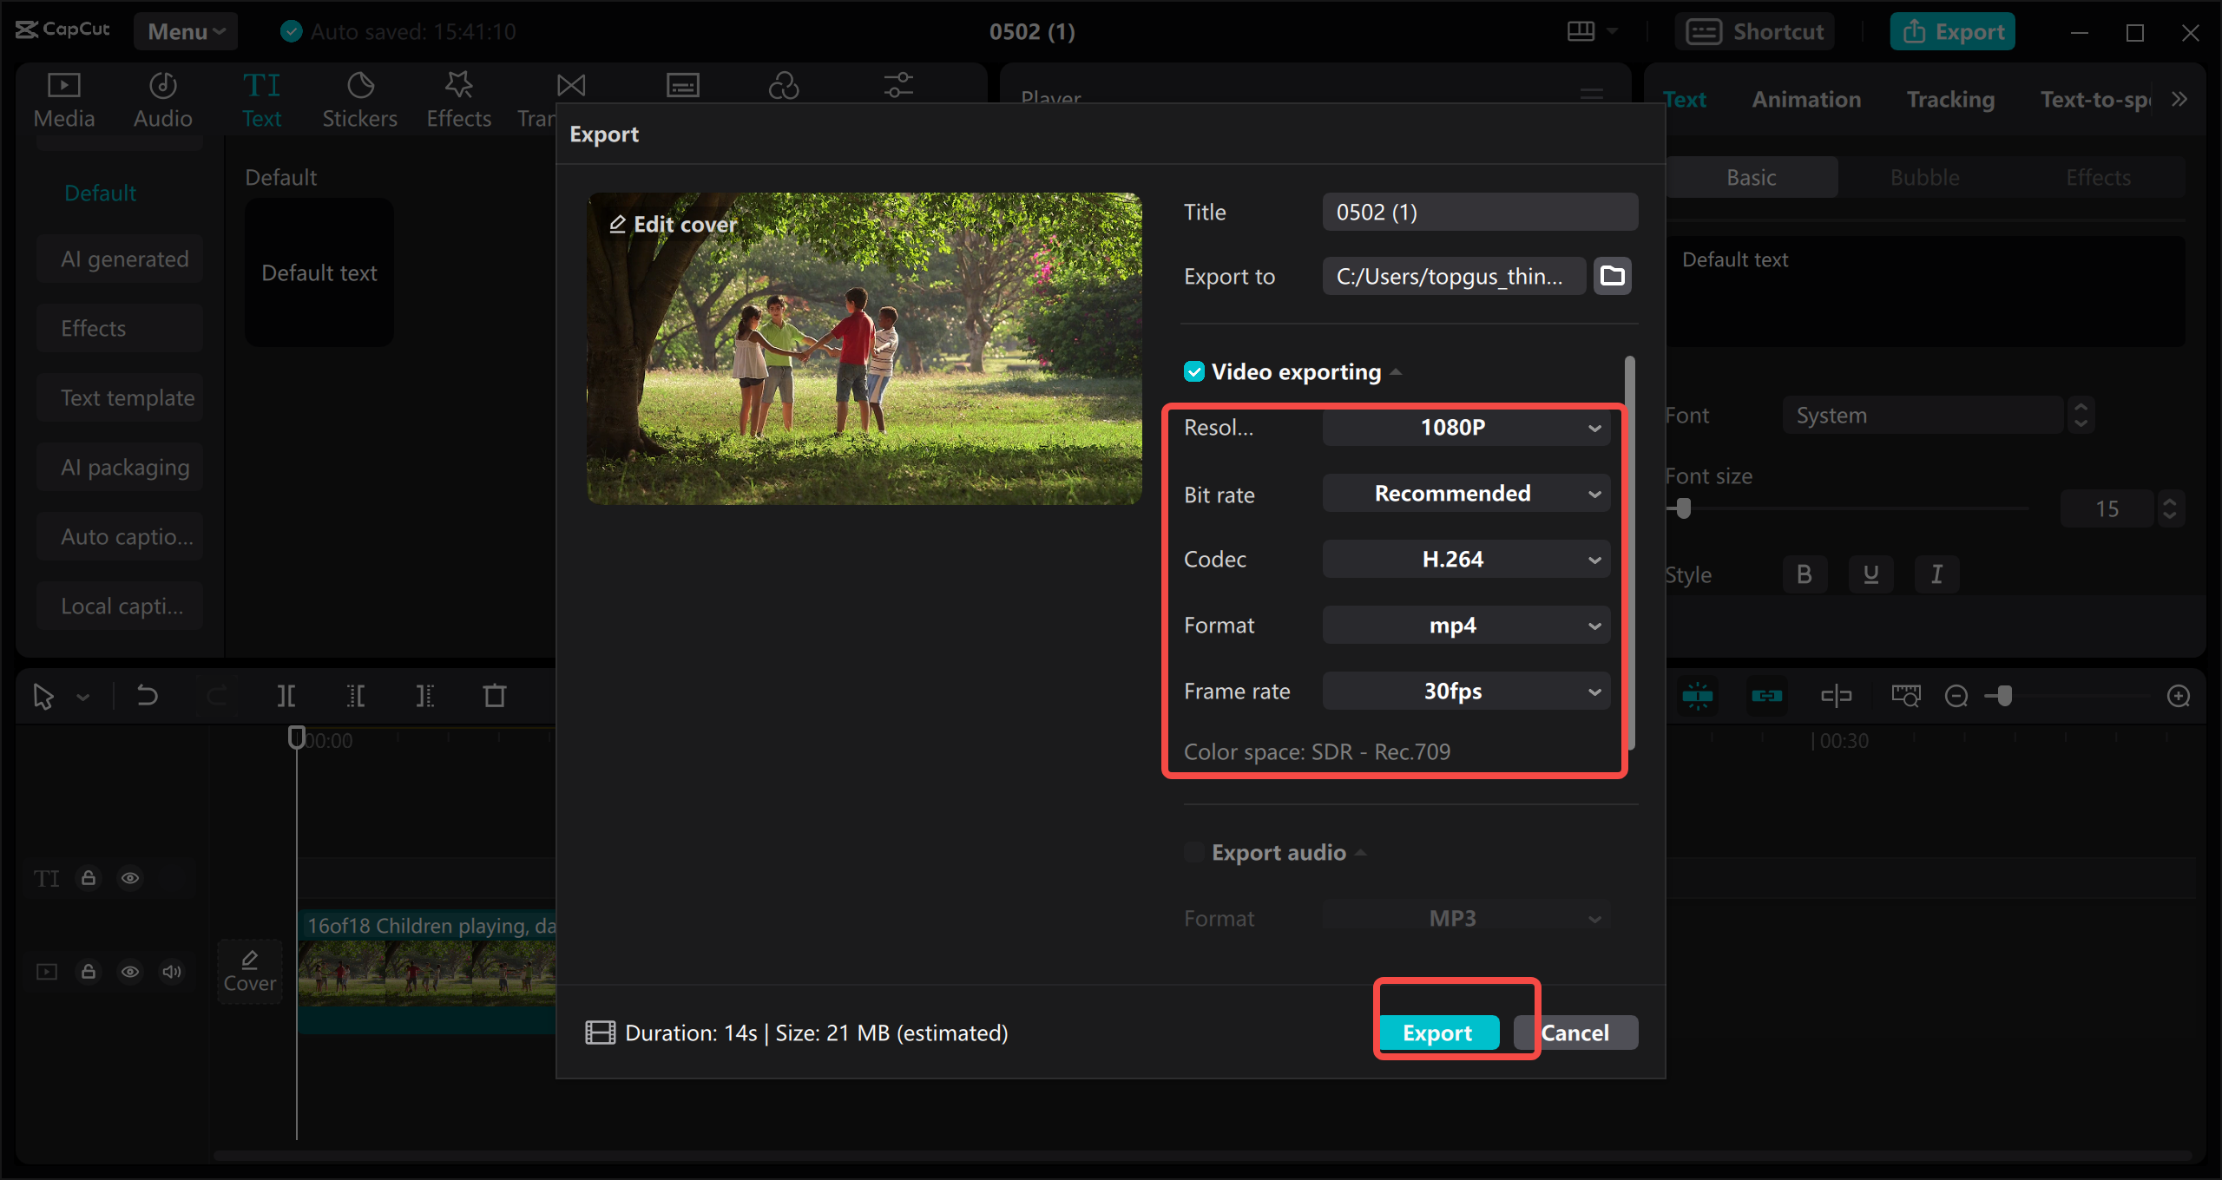2222x1180 pixels.
Task: Uncheck the Video exporting checkbox
Action: coord(1194,371)
